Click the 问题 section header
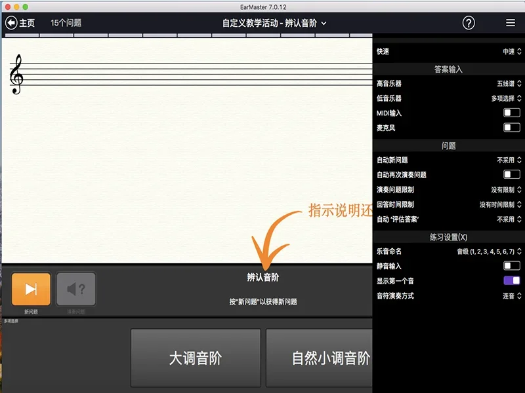 (448, 145)
